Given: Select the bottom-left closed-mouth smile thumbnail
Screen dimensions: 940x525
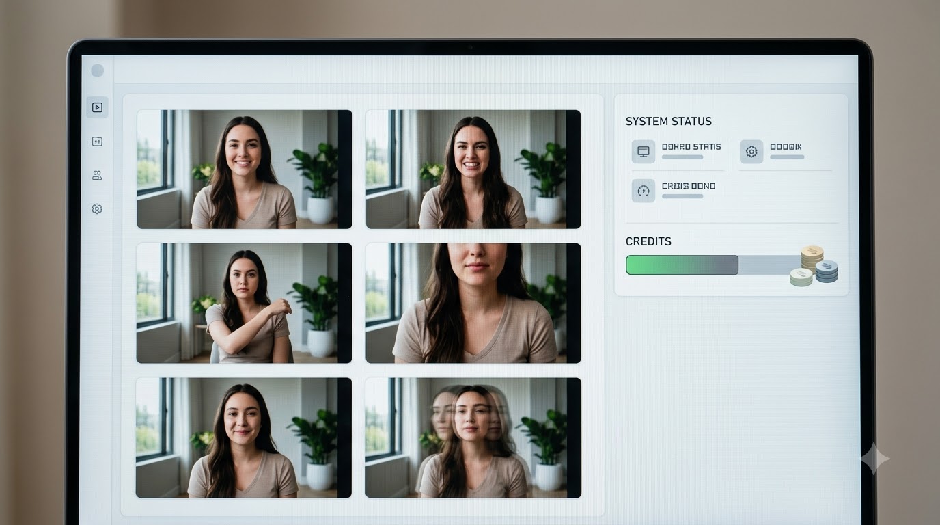Looking at the screenshot, I should 245,437.
